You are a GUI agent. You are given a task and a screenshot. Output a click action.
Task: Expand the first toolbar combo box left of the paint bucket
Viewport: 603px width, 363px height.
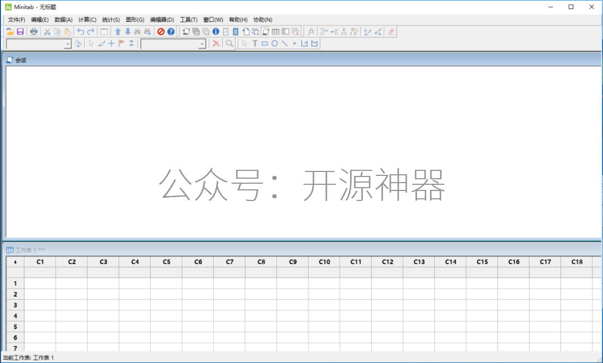68,44
